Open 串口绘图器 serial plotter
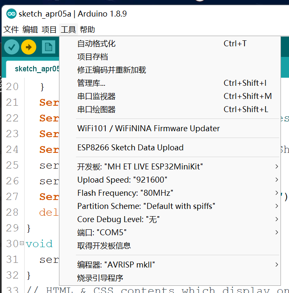The width and height of the screenshot is (289, 293). pos(170,110)
